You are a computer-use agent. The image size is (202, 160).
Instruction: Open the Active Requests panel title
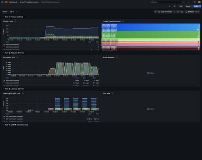tap(109, 57)
